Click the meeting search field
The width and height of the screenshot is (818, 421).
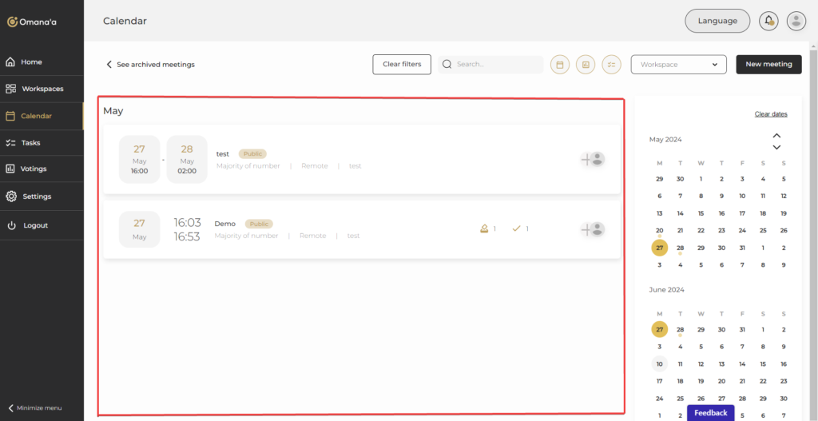click(x=495, y=65)
